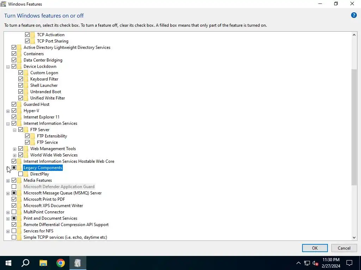Click folder icon beside Containers
This screenshot has width=361, height=270.
tap(19, 54)
